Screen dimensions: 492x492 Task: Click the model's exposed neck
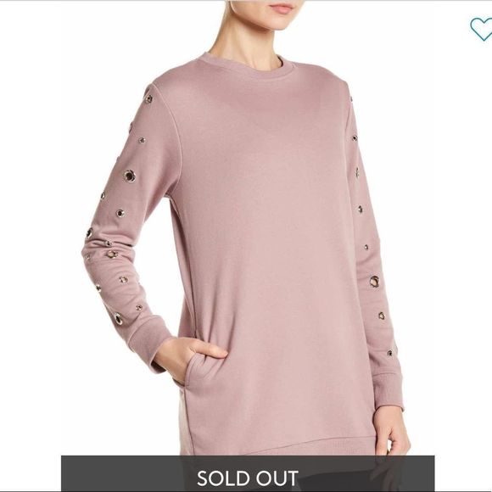point(247,47)
